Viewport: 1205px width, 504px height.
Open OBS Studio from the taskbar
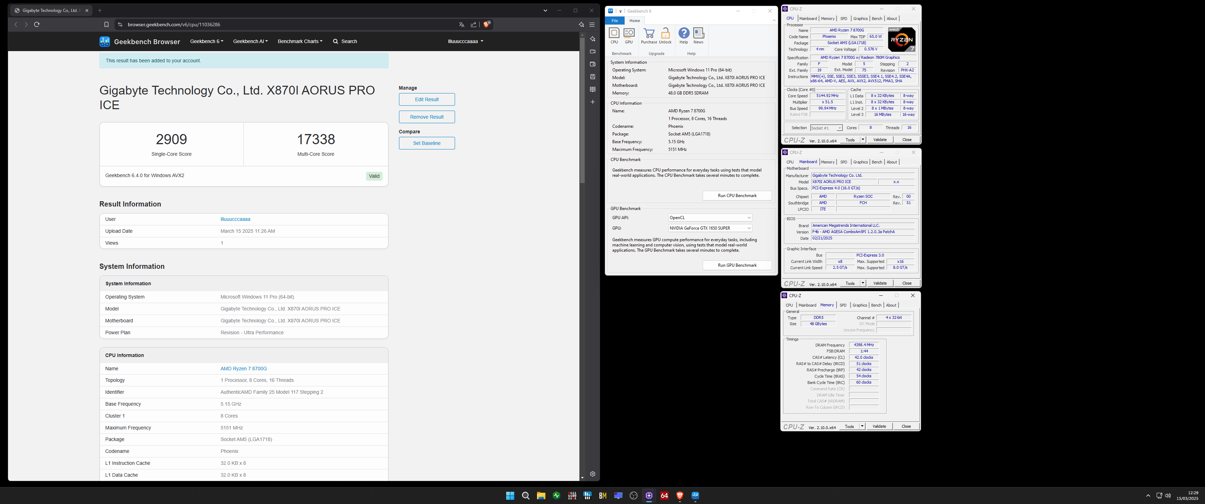point(633,496)
